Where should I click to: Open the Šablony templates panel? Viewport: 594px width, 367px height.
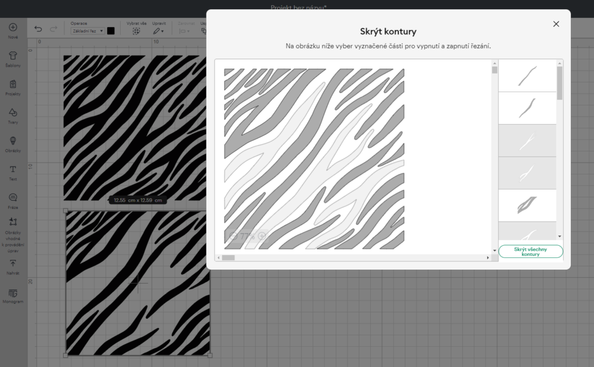point(13,56)
